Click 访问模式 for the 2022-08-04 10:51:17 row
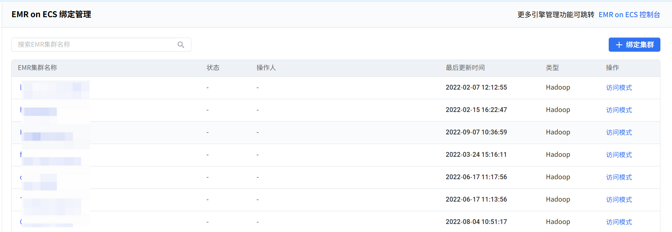This screenshot has height=232, width=672. pyautogui.click(x=619, y=222)
